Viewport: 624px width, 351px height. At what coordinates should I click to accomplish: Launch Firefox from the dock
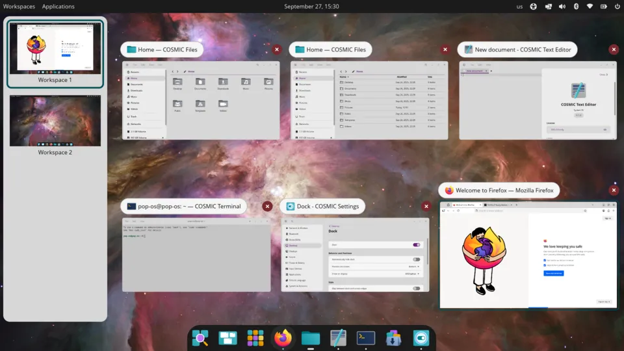point(283,338)
